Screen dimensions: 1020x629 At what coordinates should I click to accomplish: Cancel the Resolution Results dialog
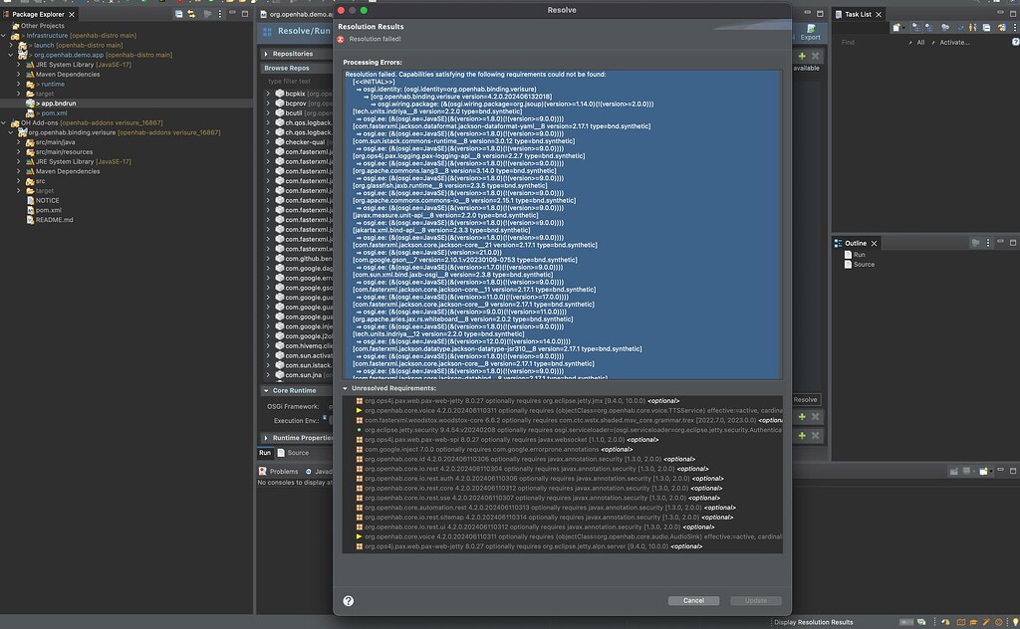(693, 600)
